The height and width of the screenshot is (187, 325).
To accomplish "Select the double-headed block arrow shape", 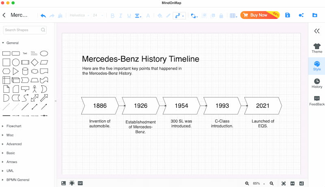I will point(35,98).
